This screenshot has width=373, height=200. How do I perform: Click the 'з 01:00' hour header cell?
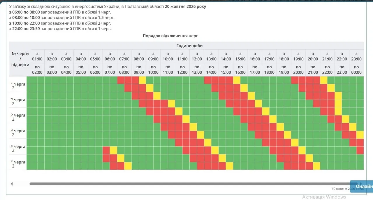[x=37, y=56]
